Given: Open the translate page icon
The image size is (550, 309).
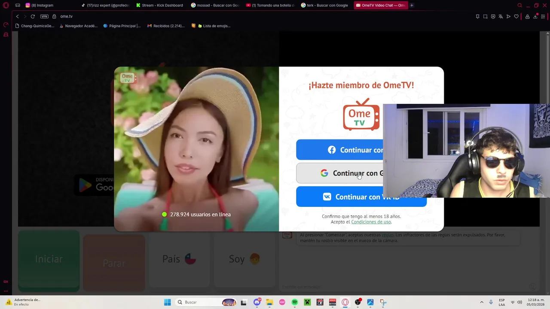Looking at the screenshot, I should [x=501, y=16].
